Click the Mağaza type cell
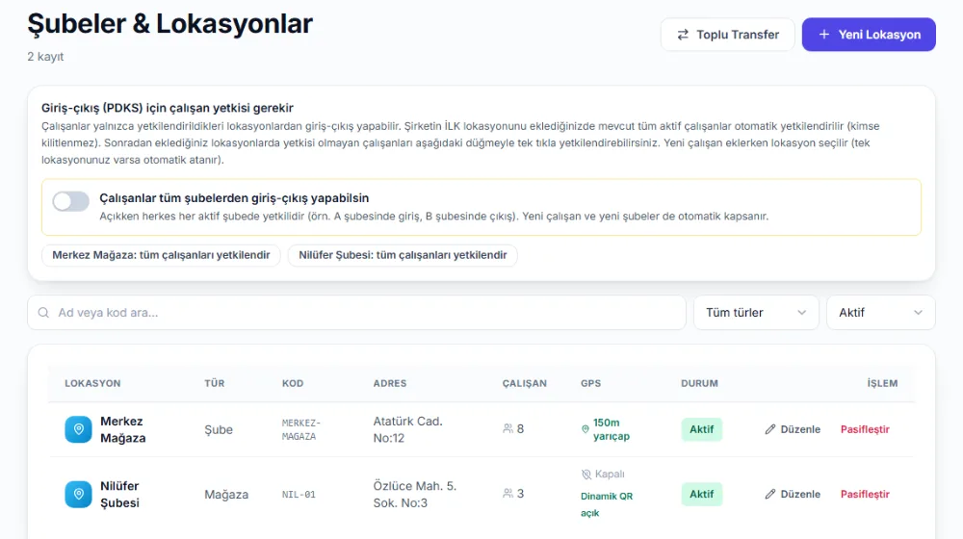Image resolution: width=963 pixels, height=539 pixels. (226, 494)
